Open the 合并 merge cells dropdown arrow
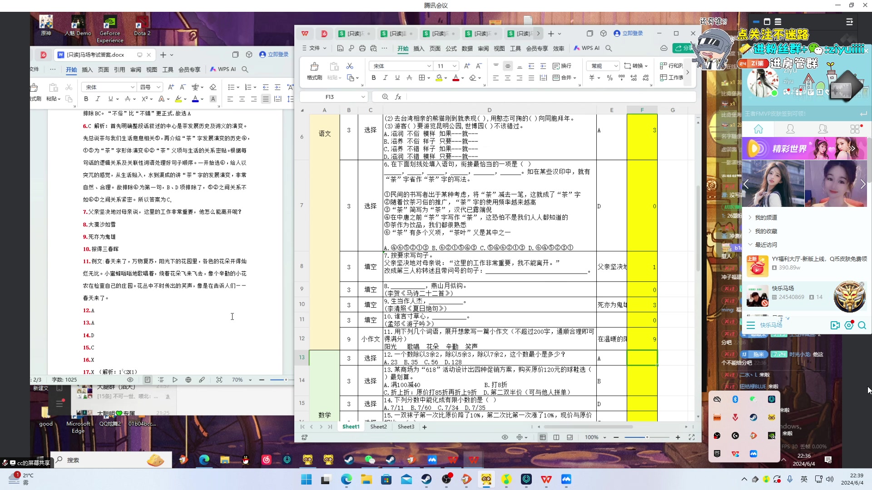Image resolution: width=872 pixels, height=490 pixels. pyautogui.click(x=575, y=78)
